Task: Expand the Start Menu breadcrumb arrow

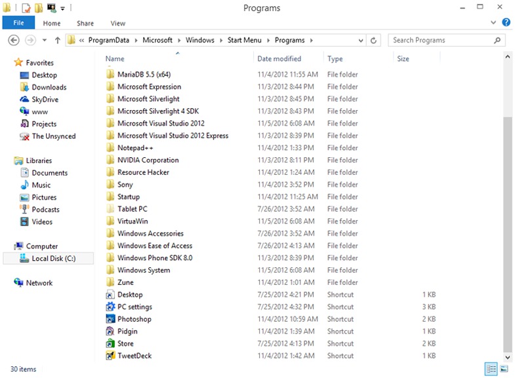Action: [x=268, y=41]
